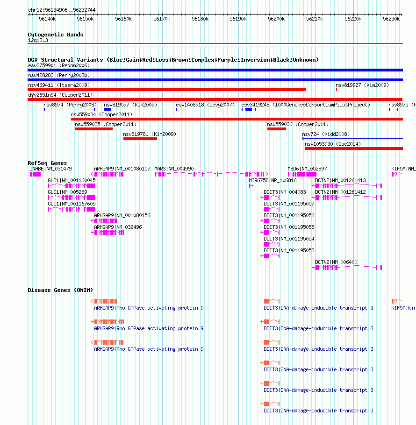Open the nsv559036 (Cooper2011) loss variant
This screenshot has width=416, height=425.
click(x=277, y=129)
